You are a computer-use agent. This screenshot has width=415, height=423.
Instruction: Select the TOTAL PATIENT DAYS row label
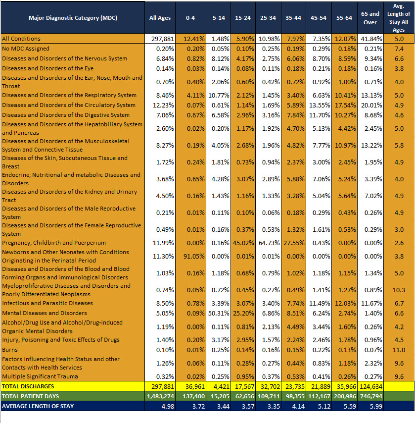click(31, 396)
